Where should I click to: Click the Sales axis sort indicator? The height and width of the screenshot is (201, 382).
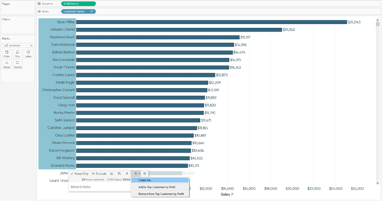pyautogui.click(x=232, y=195)
